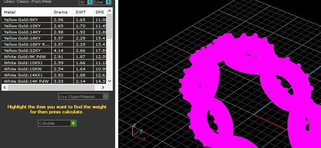Click the Library: Classic - (Fast)-Metal label

click(x=28, y=2)
